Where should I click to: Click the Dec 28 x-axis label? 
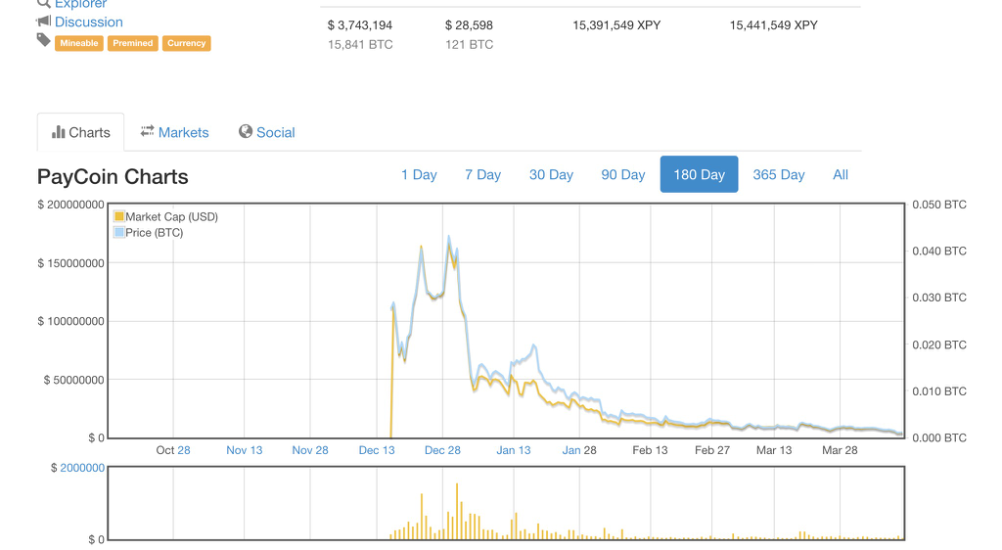[442, 450]
